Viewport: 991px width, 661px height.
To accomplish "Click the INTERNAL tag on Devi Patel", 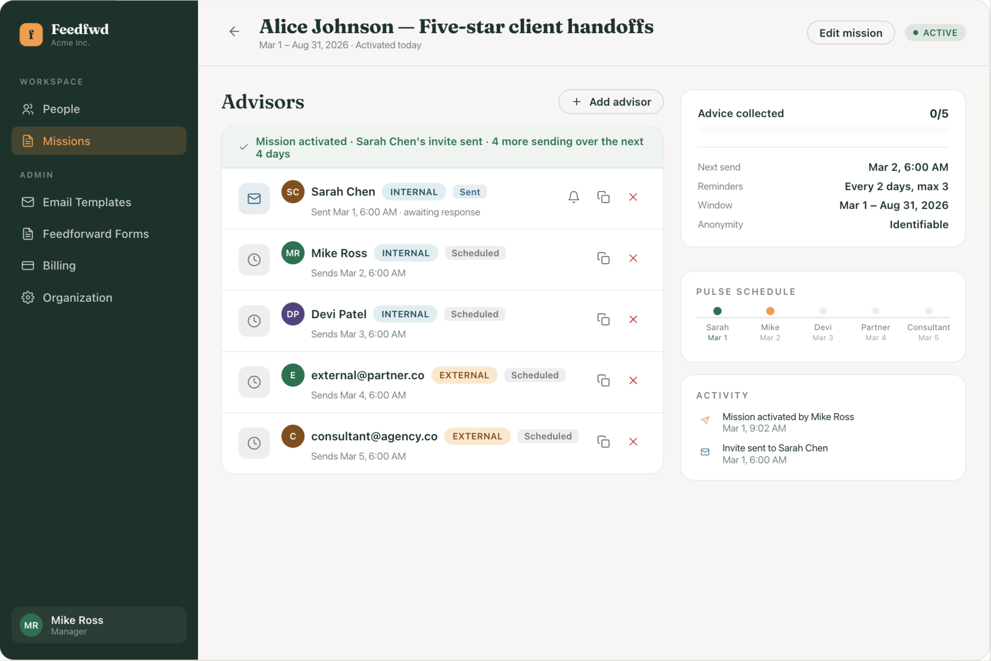I will point(405,314).
